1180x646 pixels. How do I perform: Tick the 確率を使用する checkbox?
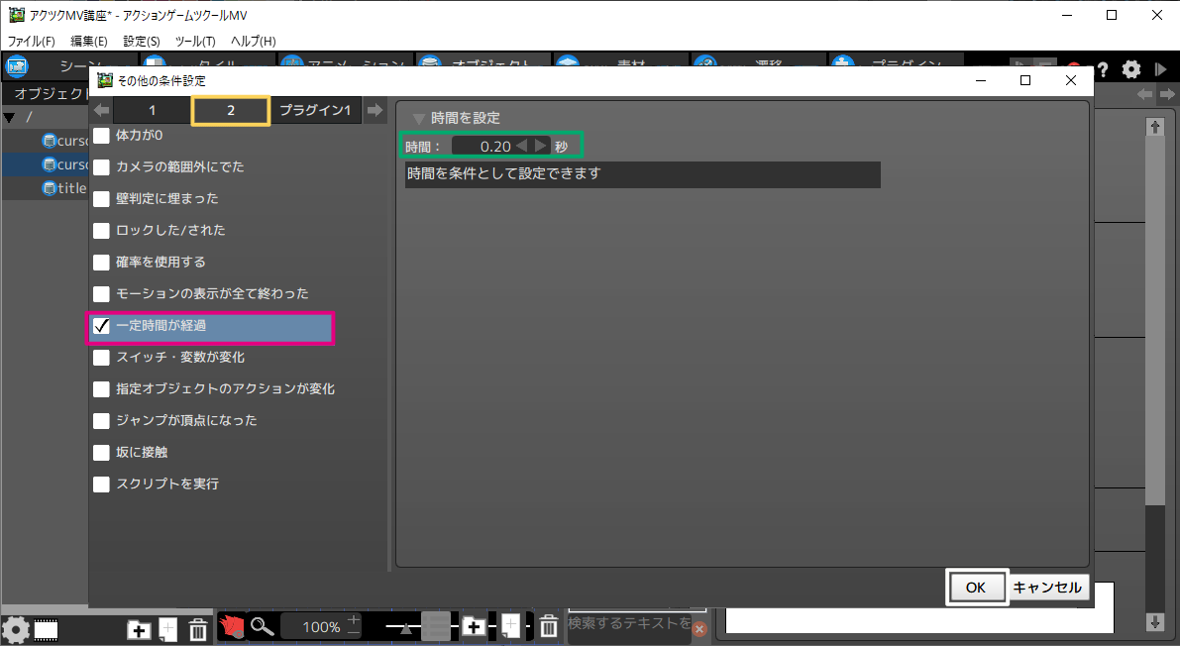tap(101, 263)
